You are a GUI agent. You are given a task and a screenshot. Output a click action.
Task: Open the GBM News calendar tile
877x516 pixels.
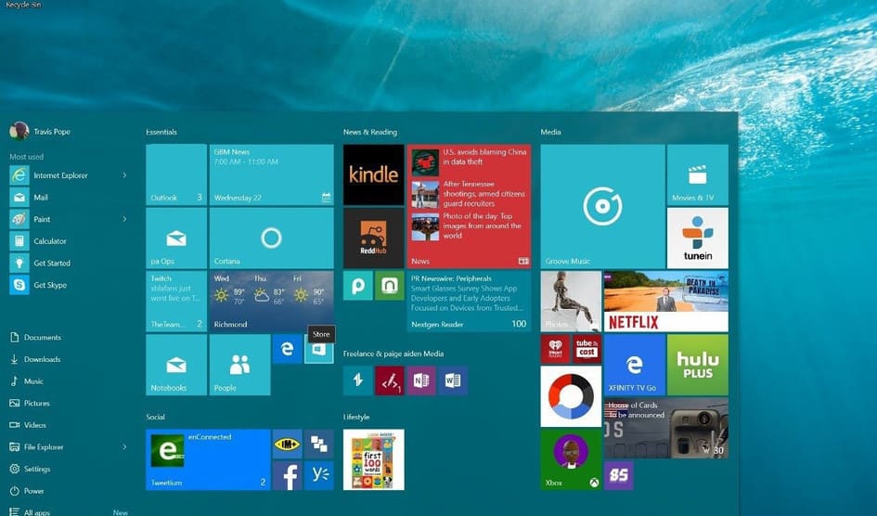coord(271,175)
